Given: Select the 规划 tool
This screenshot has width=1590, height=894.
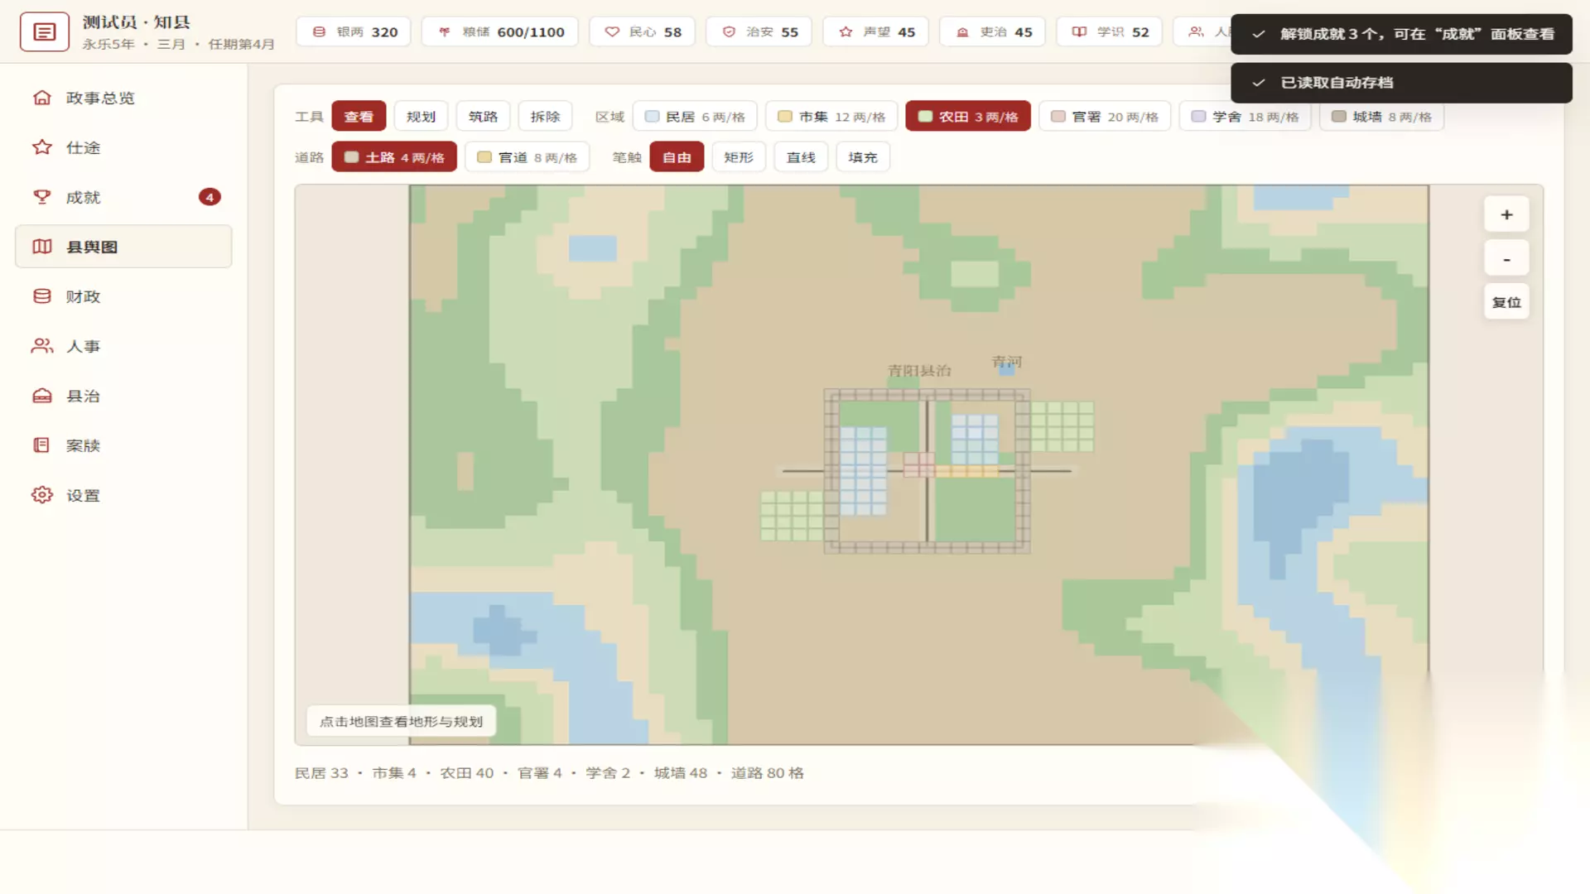Looking at the screenshot, I should click(421, 117).
